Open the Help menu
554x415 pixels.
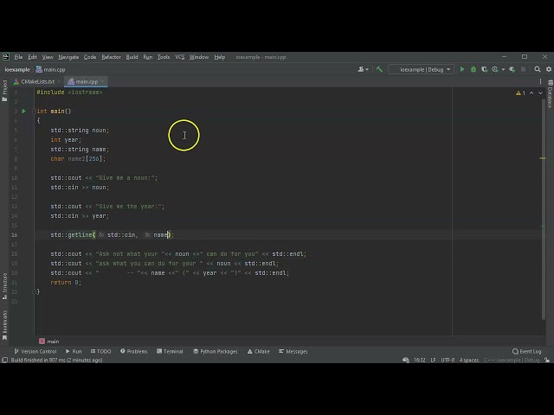click(219, 57)
